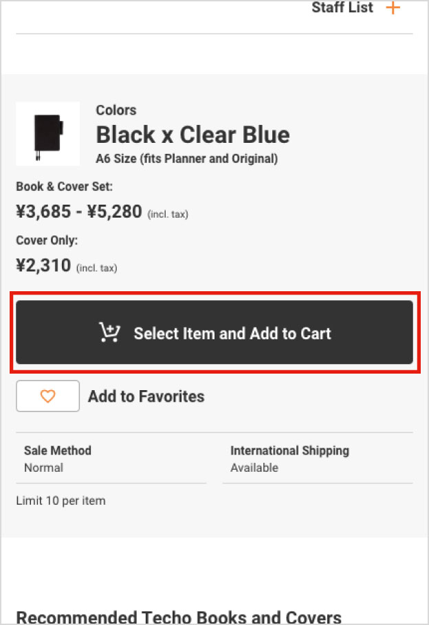Click the Cover Only label

47,240
